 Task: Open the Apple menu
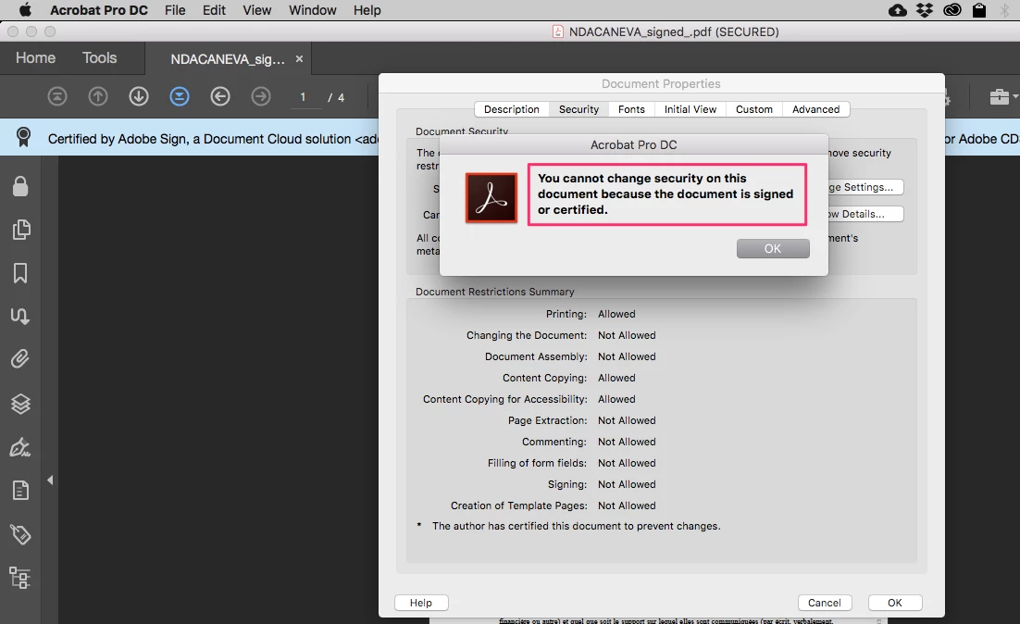(x=25, y=10)
